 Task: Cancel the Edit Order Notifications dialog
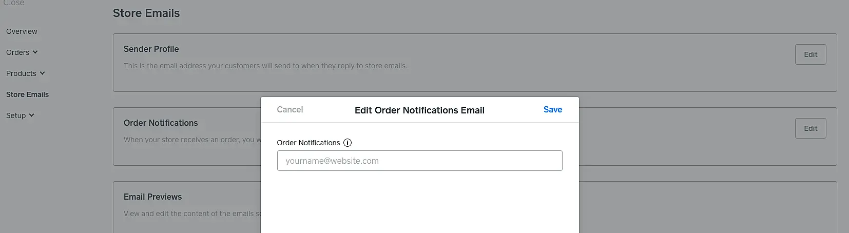[x=290, y=109]
